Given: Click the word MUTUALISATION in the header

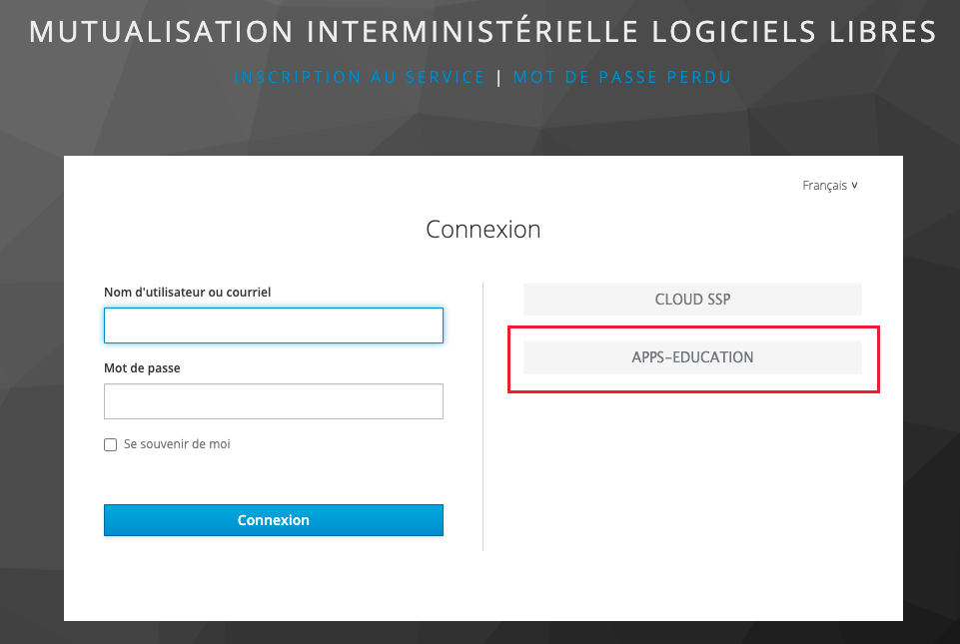Looking at the screenshot, I should 162,32.
